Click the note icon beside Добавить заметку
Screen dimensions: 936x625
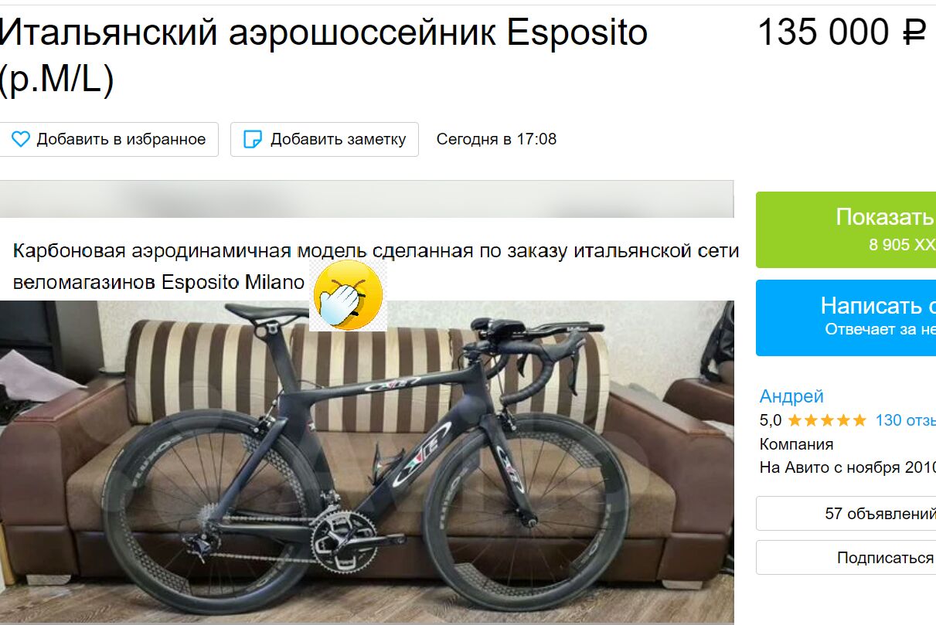pyautogui.click(x=253, y=139)
